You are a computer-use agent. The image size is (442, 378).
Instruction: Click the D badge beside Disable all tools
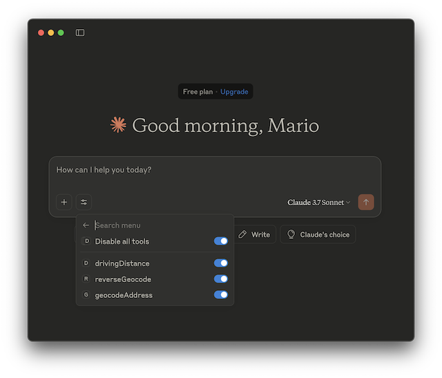(87, 241)
